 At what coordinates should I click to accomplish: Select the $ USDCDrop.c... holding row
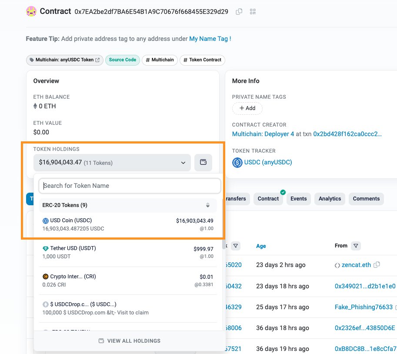(x=128, y=308)
